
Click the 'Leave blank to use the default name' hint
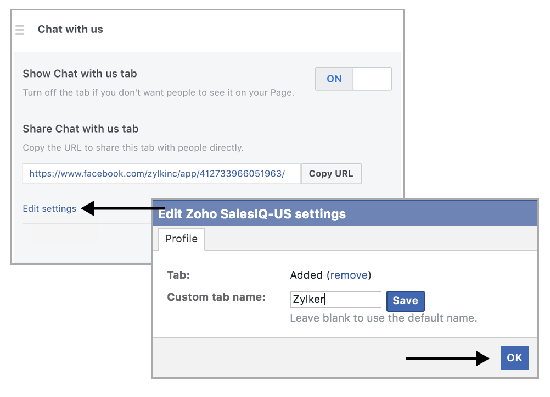coord(383,318)
